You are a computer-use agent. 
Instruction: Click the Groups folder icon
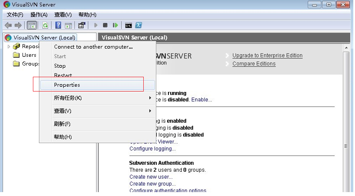(x=16, y=63)
